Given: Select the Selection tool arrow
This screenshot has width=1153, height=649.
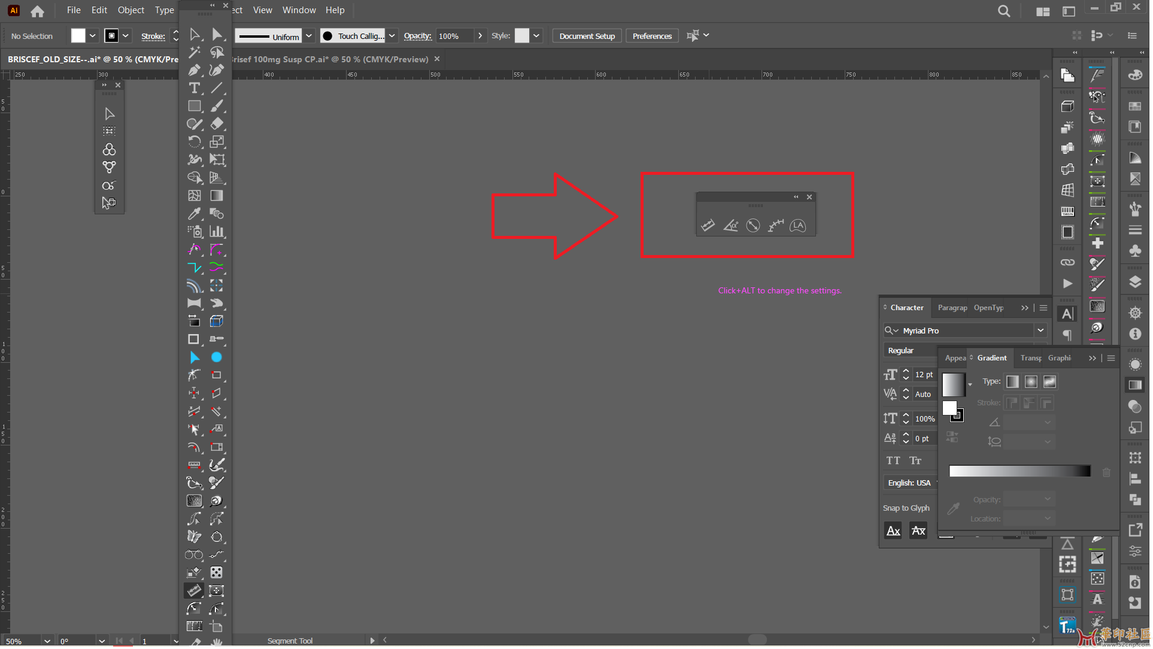Looking at the screenshot, I should 195,35.
